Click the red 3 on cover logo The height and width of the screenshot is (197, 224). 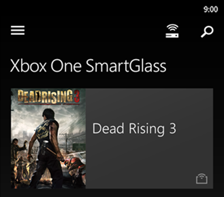(77, 96)
